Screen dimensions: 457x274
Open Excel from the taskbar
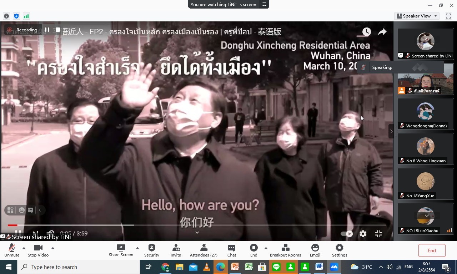point(248,267)
